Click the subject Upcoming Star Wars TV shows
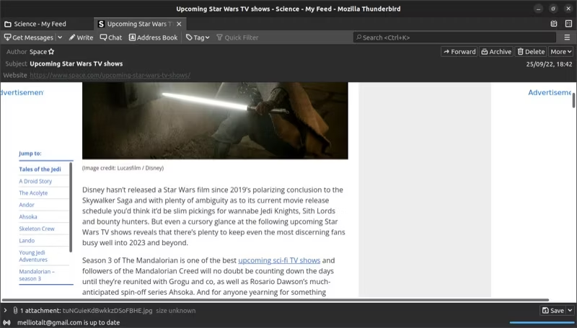Screen dimensions: 577x328 point(76,63)
